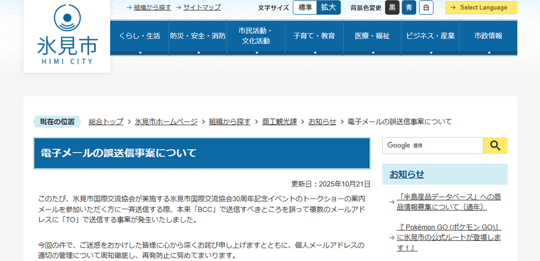Viewport: 540px width, 261px height.
Task: Switch background color to black (黒)
Action: (392, 8)
